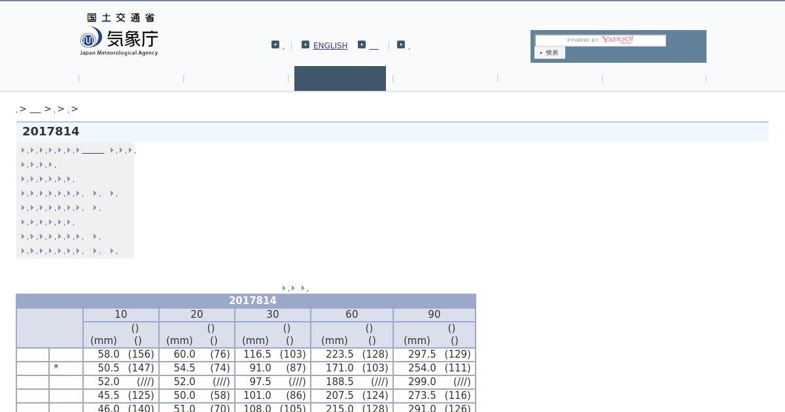Select the value 45.5

pyautogui.click(x=109, y=396)
